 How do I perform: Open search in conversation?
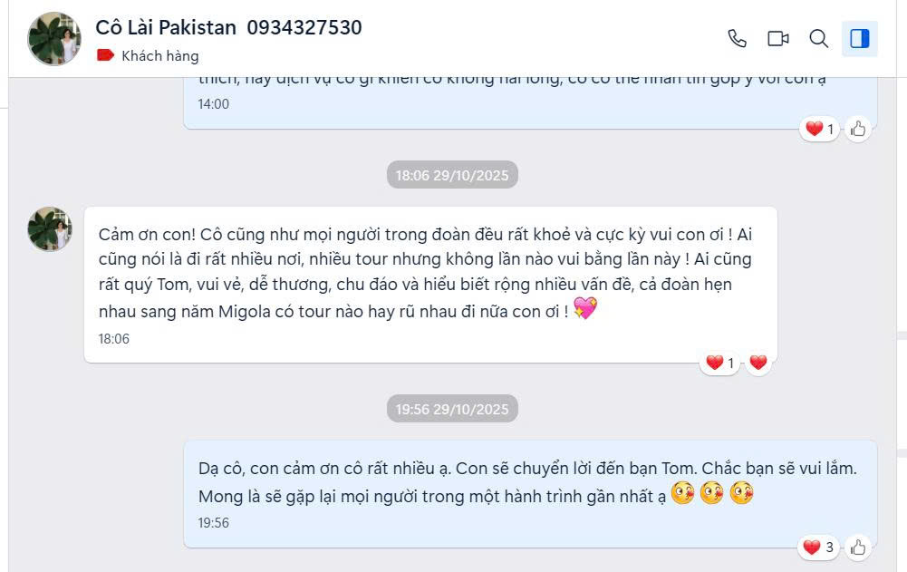(818, 39)
